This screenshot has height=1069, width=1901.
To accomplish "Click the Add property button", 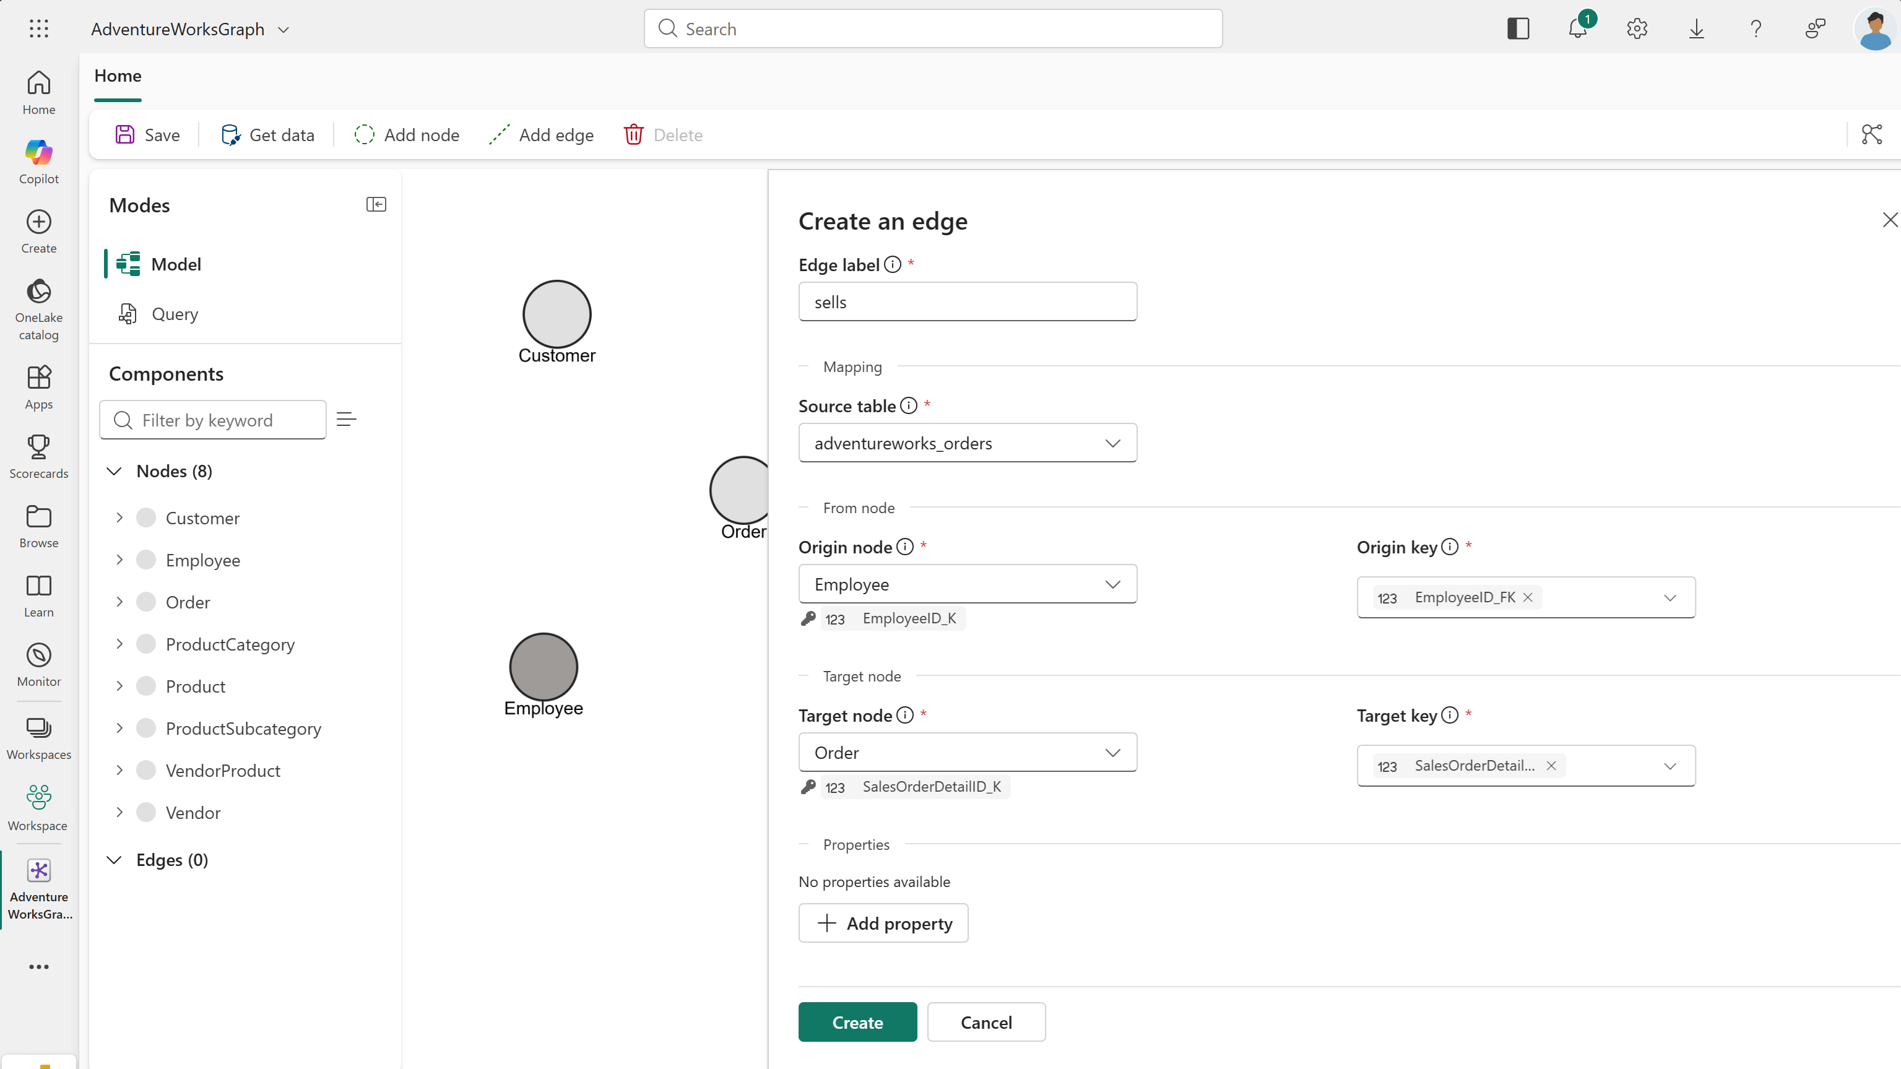I will click(x=883, y=923).
